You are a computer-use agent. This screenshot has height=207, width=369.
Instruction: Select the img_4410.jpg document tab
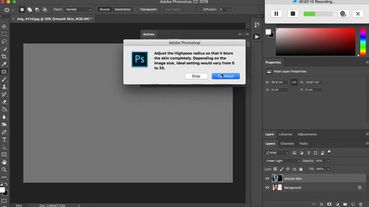(x=54, y=19)
